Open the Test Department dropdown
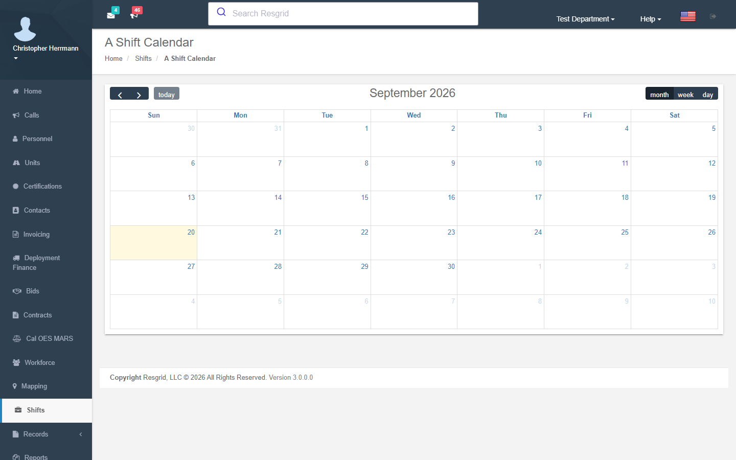 point(585,19)
